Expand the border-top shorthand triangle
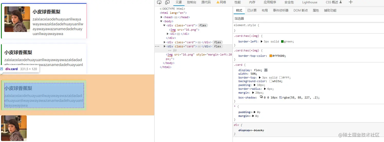Screen dimensions: 384x142 pos(260,78)
